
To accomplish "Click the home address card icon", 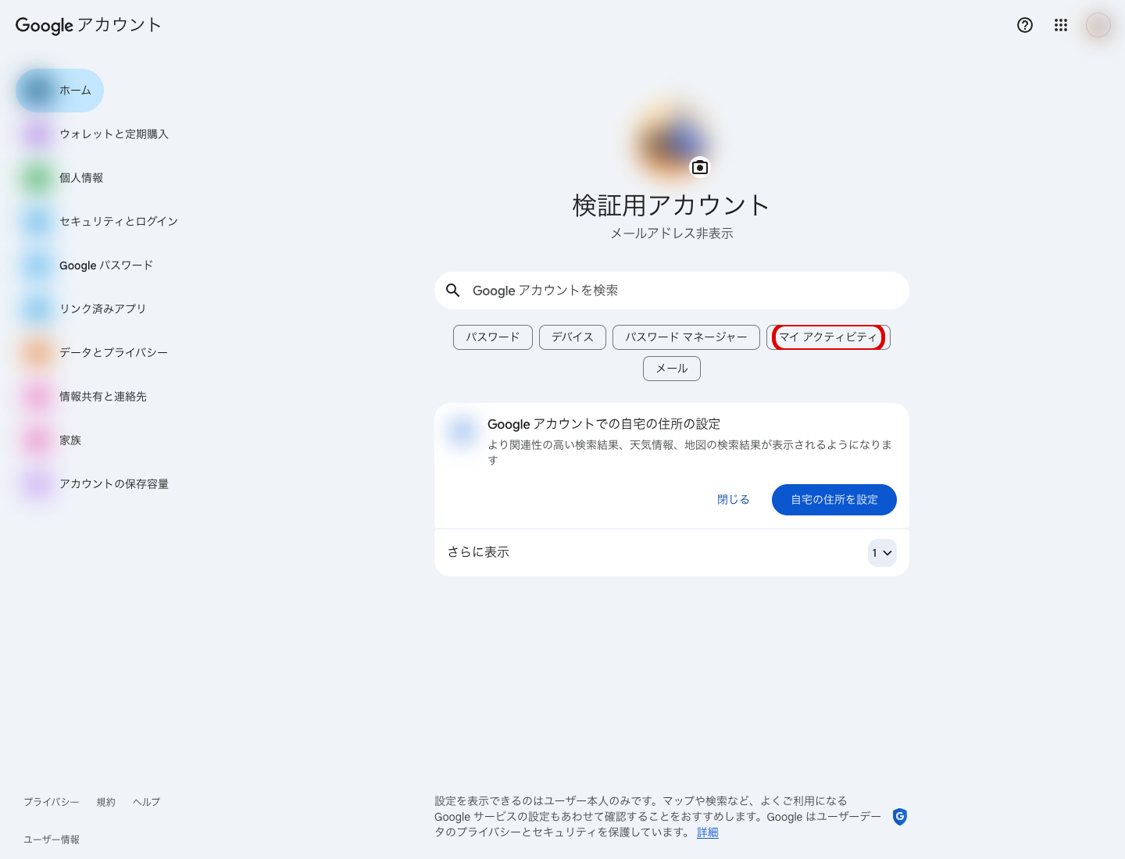I will [462, 431].
